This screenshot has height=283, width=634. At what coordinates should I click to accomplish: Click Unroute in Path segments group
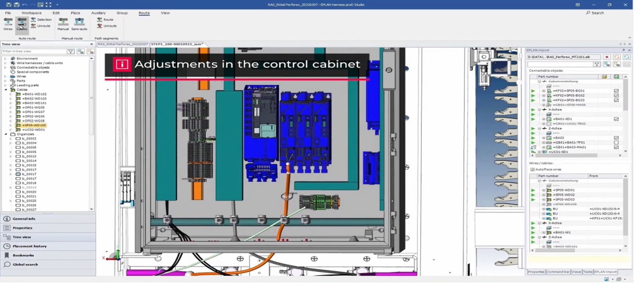tap(107, 26)
